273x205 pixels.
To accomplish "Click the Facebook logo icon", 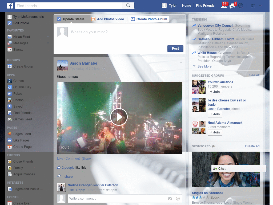I will [10, 6].
